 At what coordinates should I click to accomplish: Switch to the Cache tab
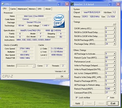13,9
